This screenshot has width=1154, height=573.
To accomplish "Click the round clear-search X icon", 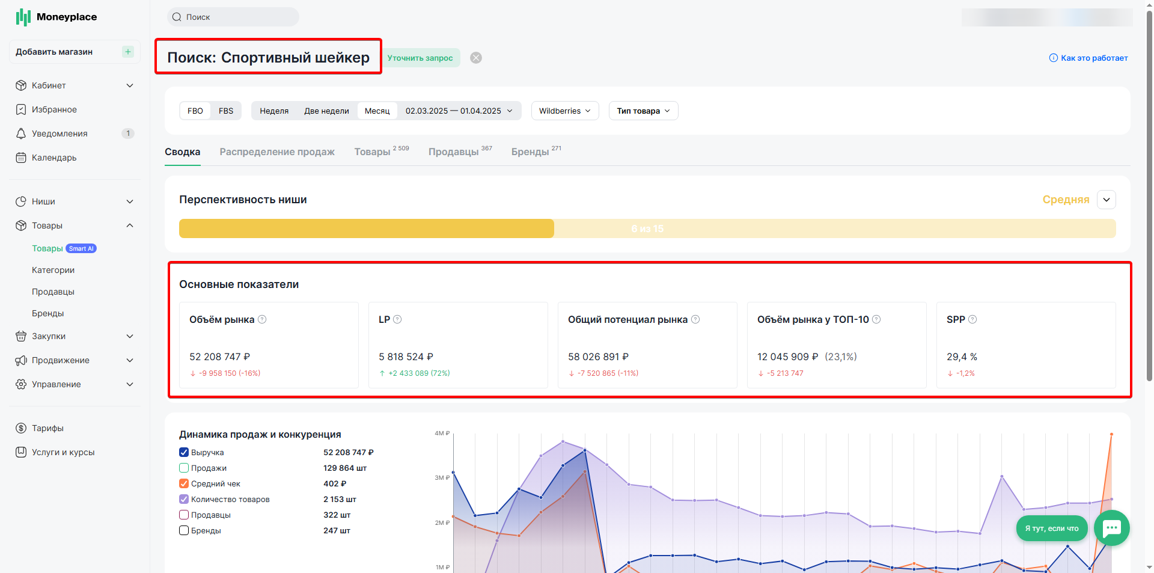I will click(x=476, y=58).
